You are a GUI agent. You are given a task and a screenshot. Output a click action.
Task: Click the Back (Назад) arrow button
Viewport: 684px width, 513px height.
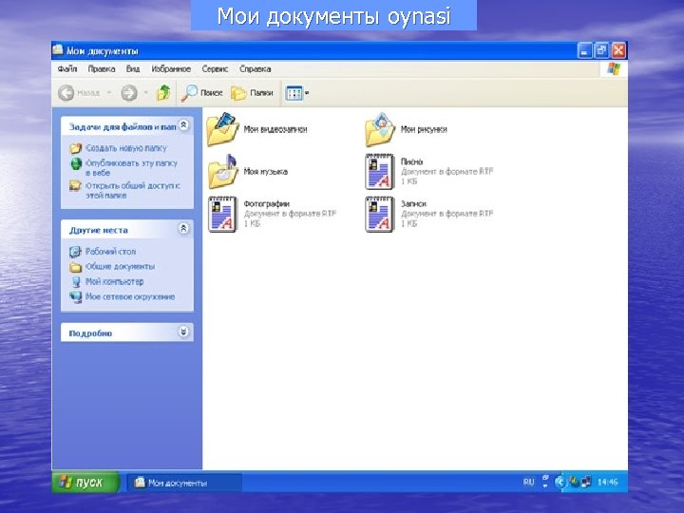point(66,93)
